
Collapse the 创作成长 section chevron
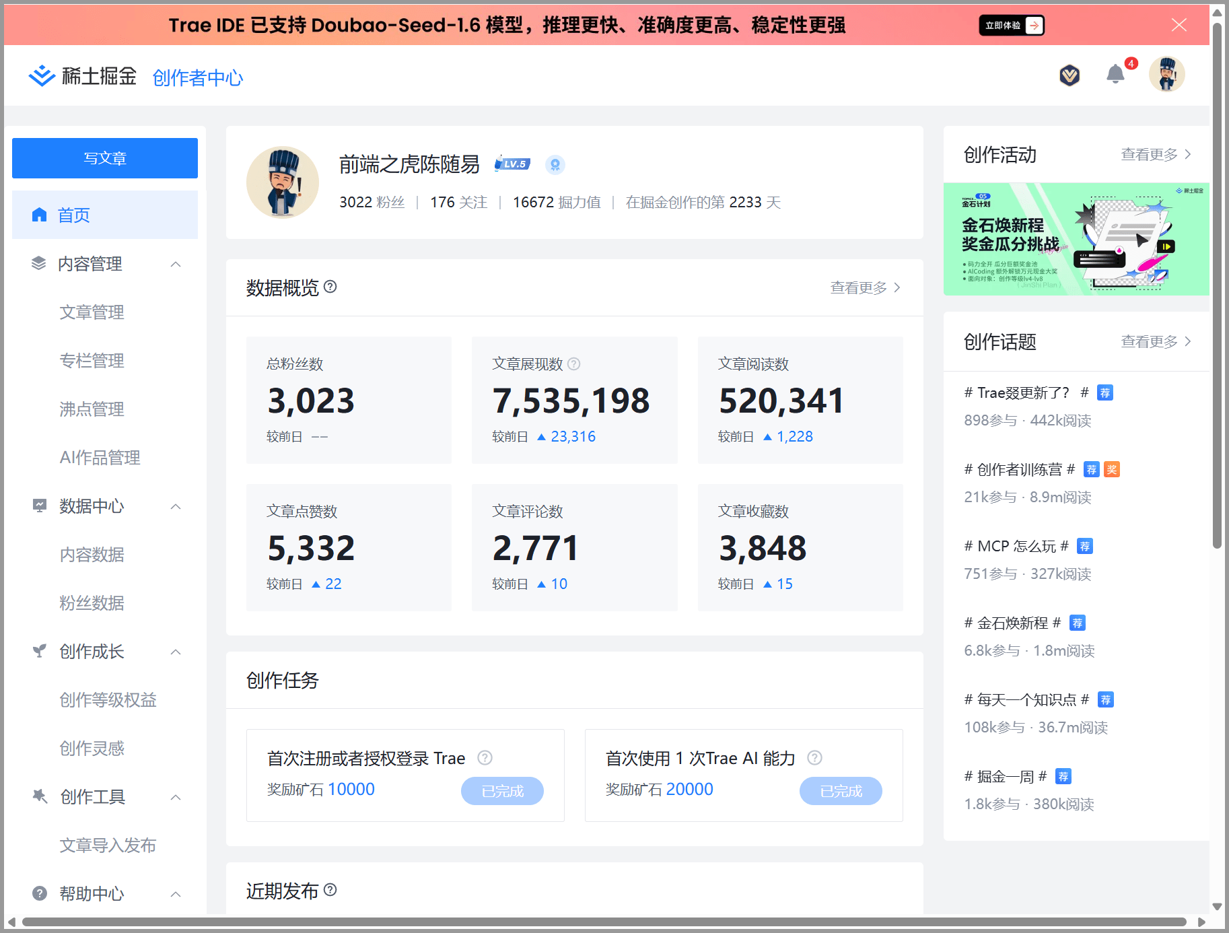[176, 652]
